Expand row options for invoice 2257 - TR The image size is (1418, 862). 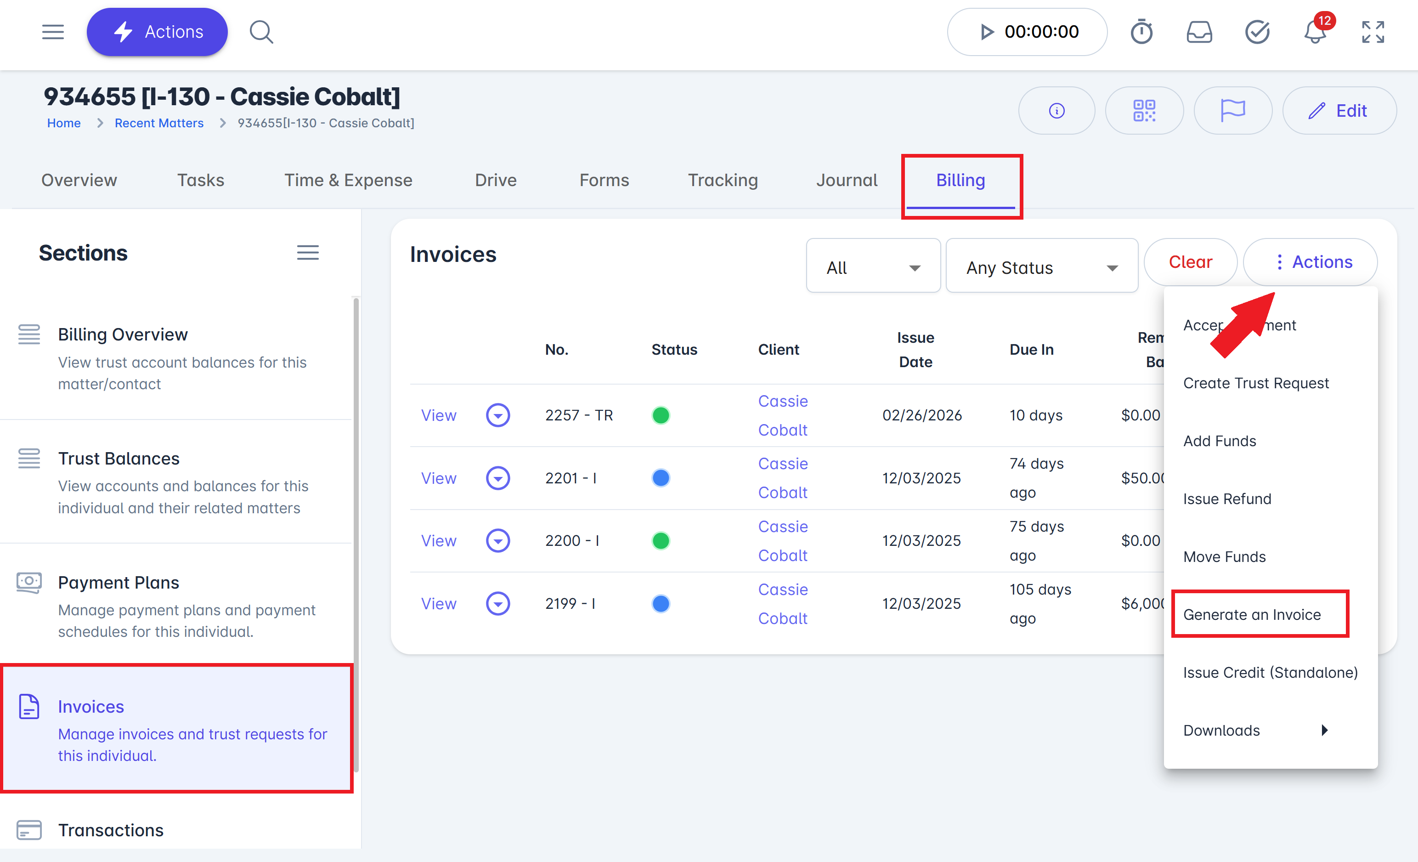click(498, 415)
